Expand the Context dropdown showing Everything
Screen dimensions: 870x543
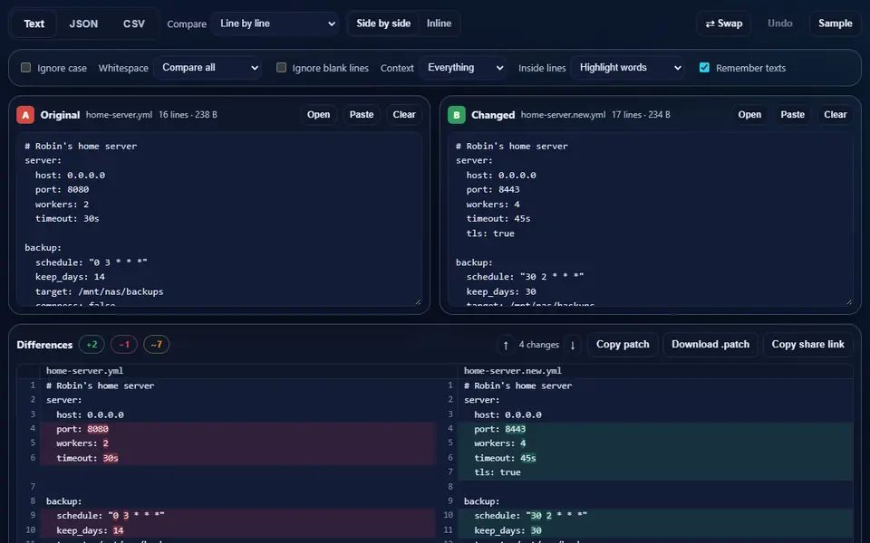click(463, 68)
